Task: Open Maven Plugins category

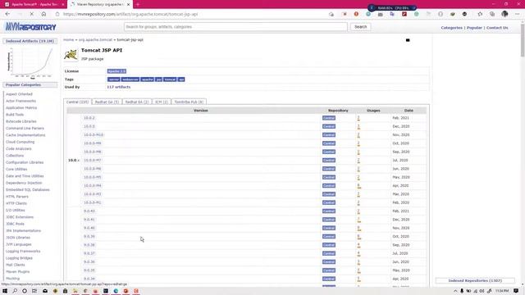Action: click(x=18, y=271)
